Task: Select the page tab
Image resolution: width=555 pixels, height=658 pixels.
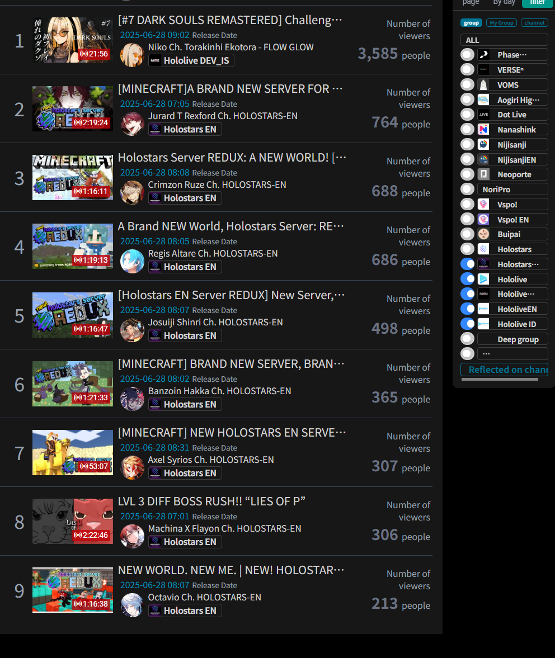Action: click(471, 3)
